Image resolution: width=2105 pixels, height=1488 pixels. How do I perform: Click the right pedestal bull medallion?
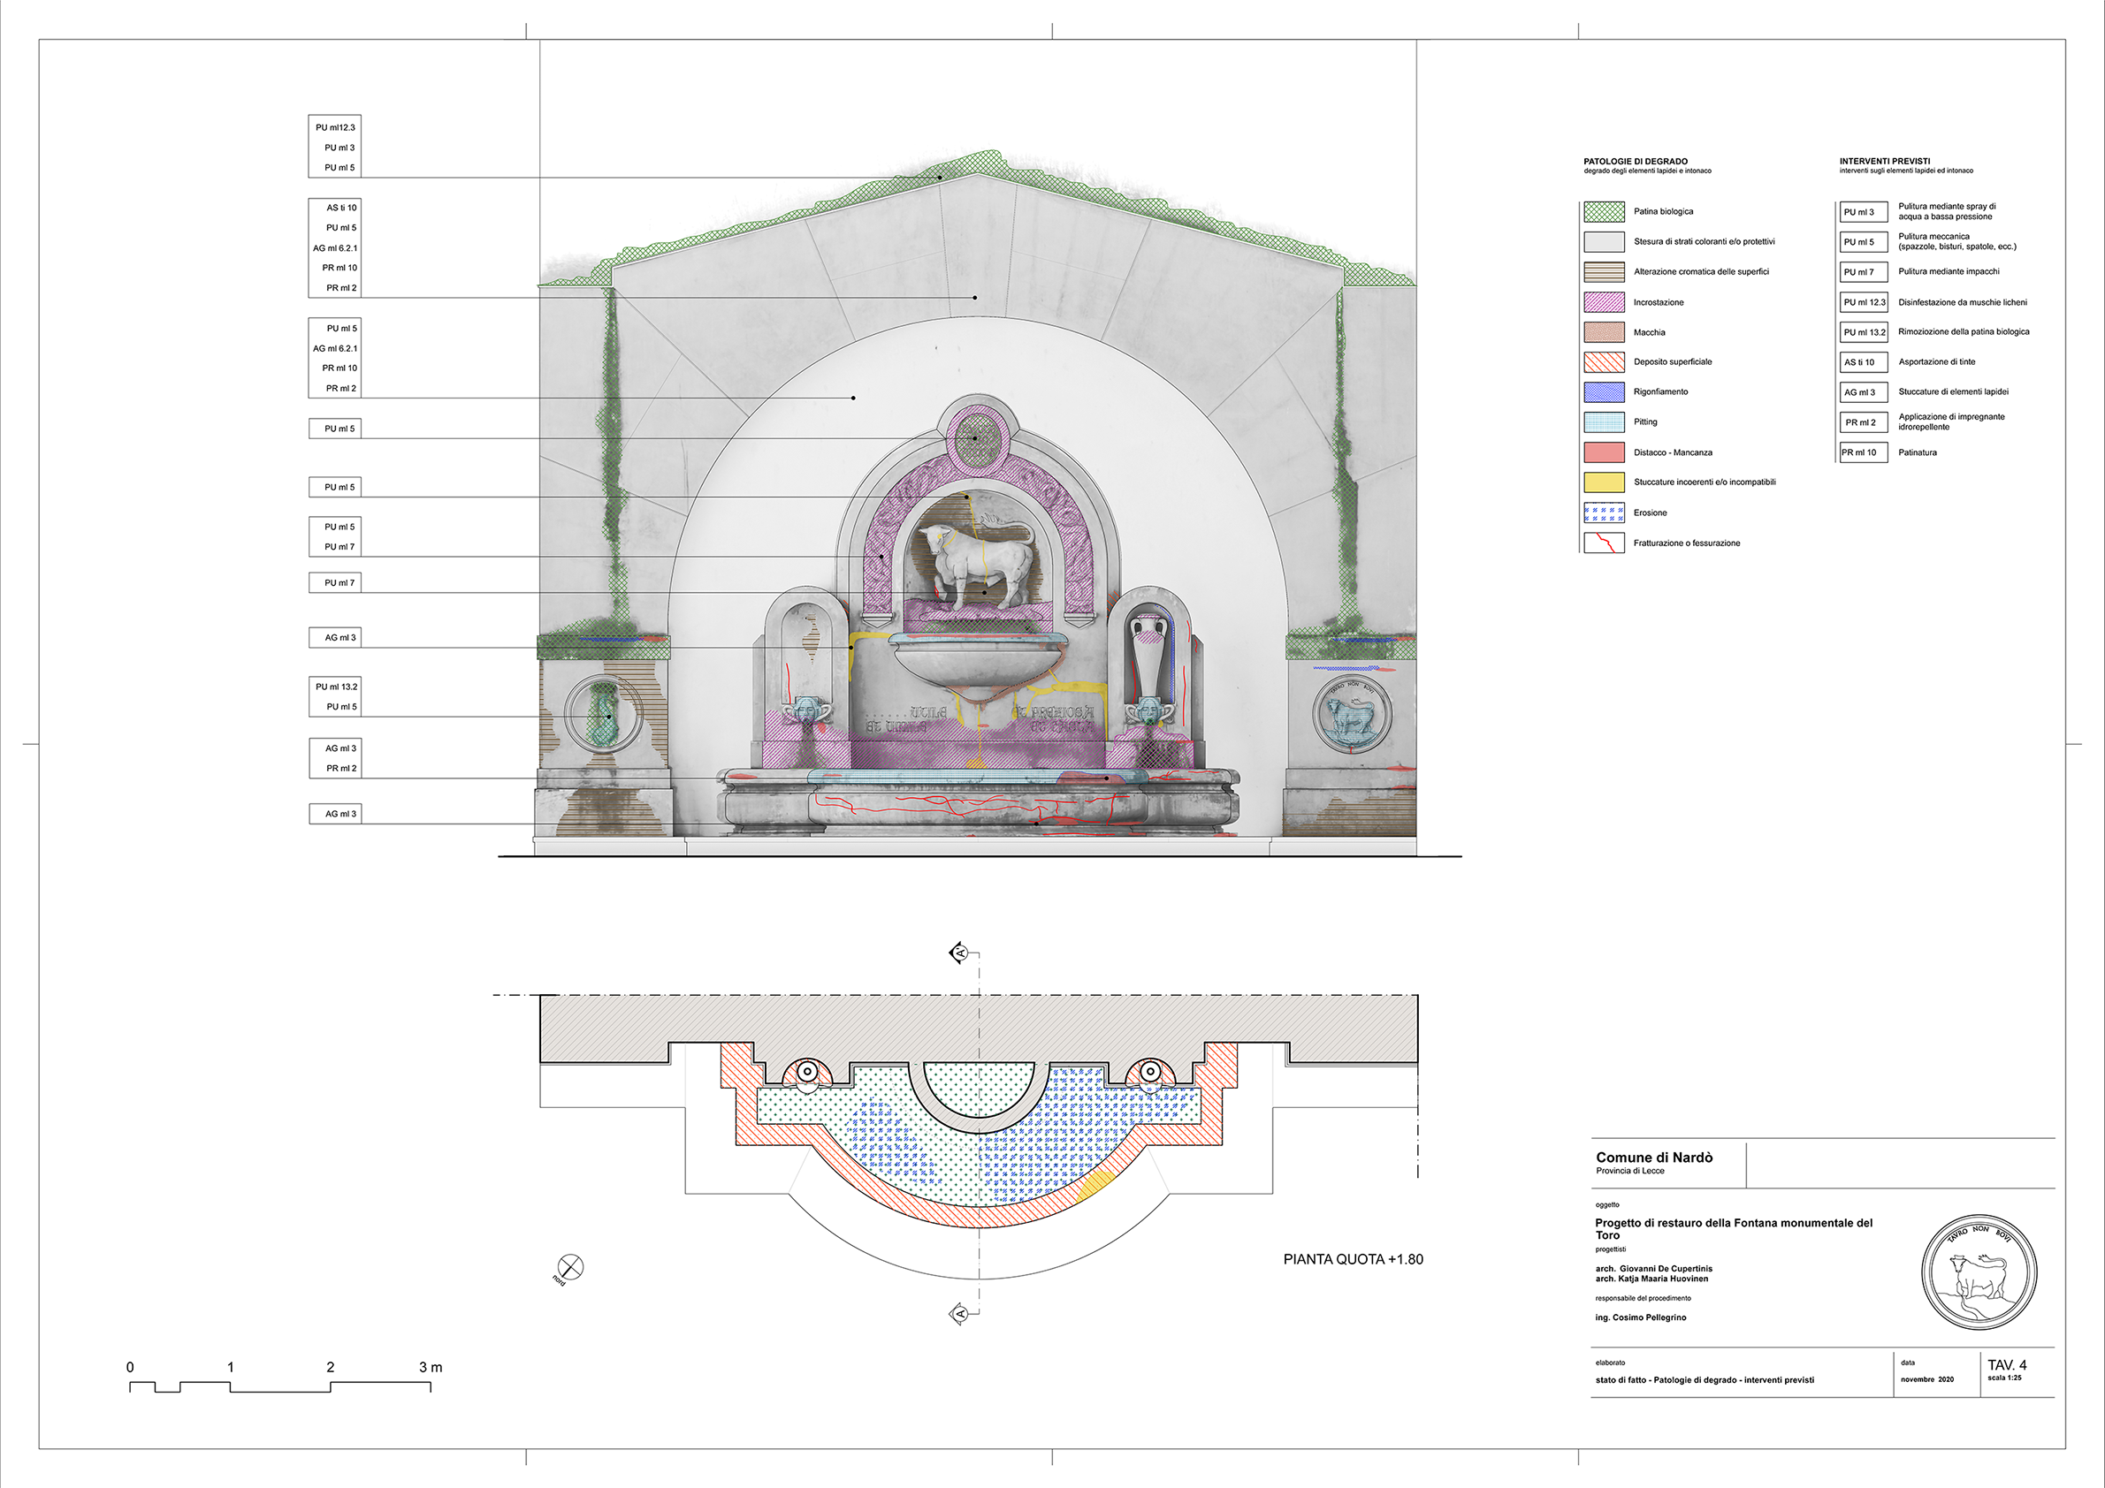tap(1352, 715)
